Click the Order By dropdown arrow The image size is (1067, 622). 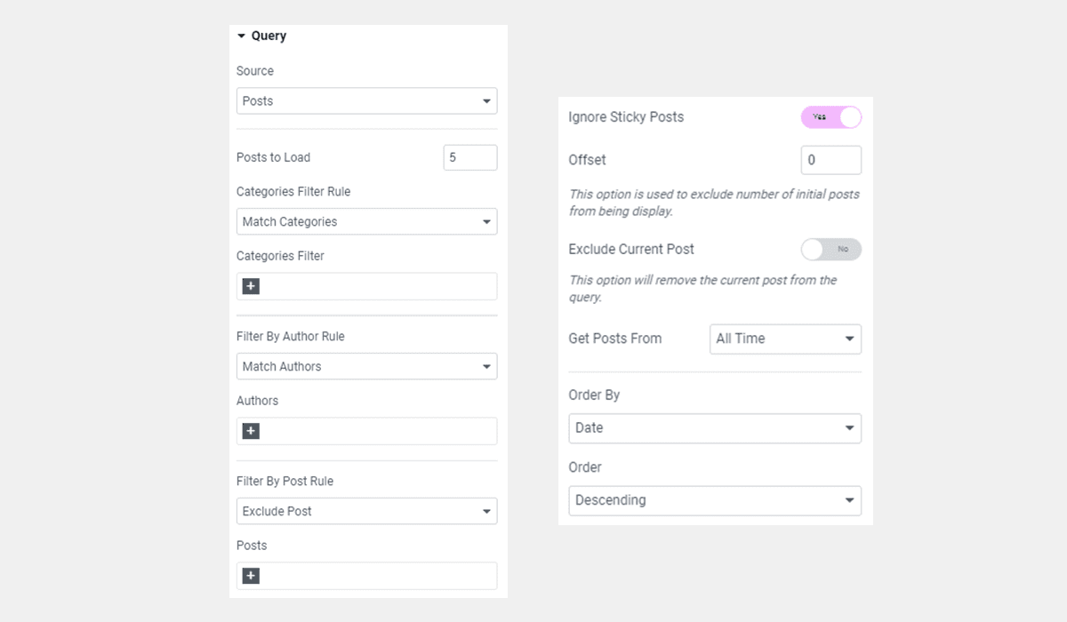[x=850, y=427]
